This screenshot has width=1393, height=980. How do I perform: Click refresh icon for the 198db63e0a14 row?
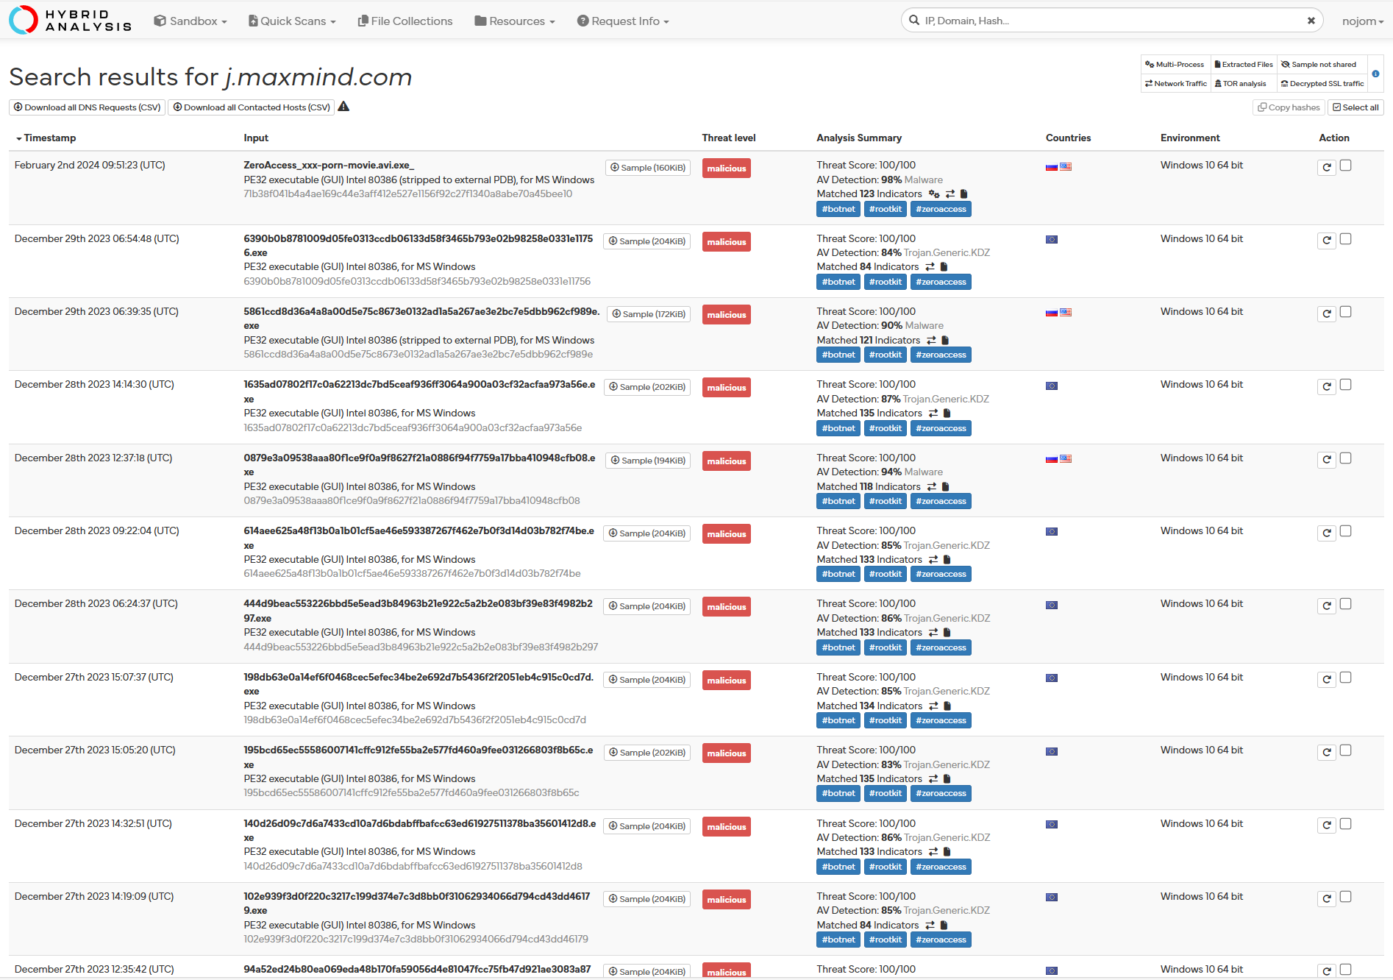(x=1327, y=679)
